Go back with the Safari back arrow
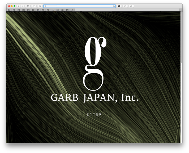The height and width of the screenshot is (153, 189). tap(19, 6)
